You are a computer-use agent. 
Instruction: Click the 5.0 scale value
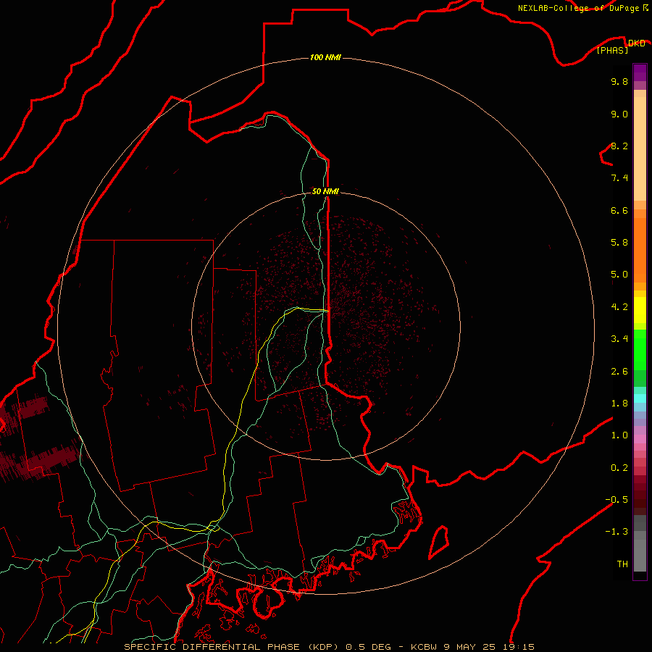pyautogui.click(x=619, y=275)
